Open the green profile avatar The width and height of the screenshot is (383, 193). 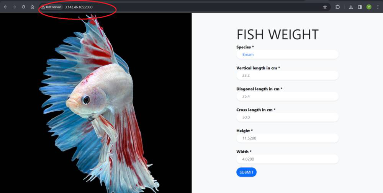[x=369, y=7]
